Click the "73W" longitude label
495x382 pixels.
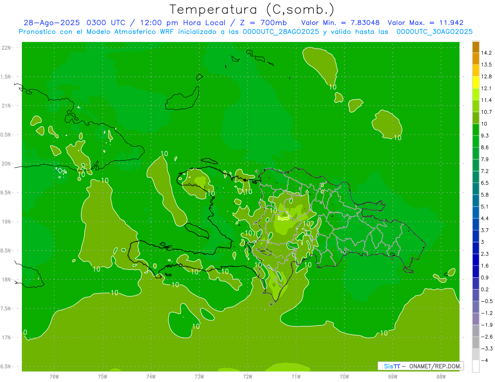(199, 377)
